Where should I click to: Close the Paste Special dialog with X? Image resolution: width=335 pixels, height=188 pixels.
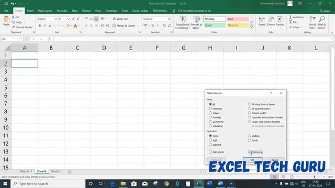tap(281, 93)
